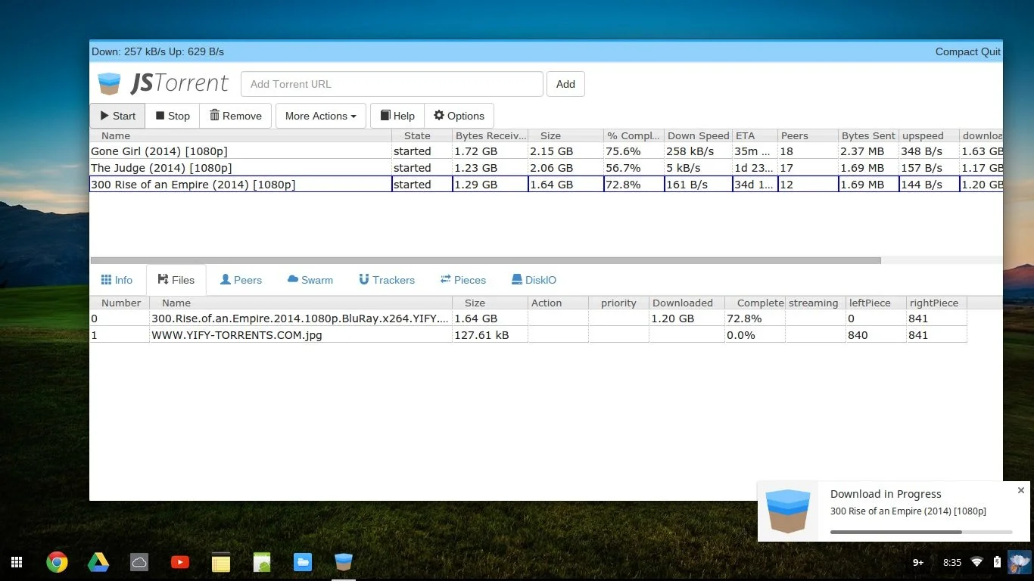Click the JSTorrent logo icon
This screenshot has width=1034, height=581.
(x=110, y=83)
